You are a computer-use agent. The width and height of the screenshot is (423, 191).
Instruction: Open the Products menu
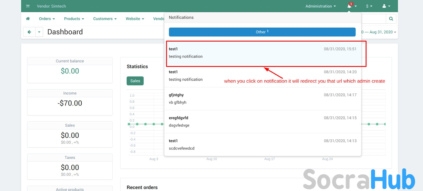(x=74, y=19)
